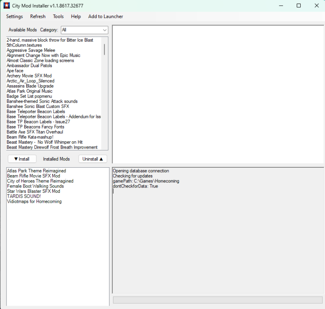The image size is (325, 309).
Task: Select Badge Set List popmenu
Action: point(30,96)
